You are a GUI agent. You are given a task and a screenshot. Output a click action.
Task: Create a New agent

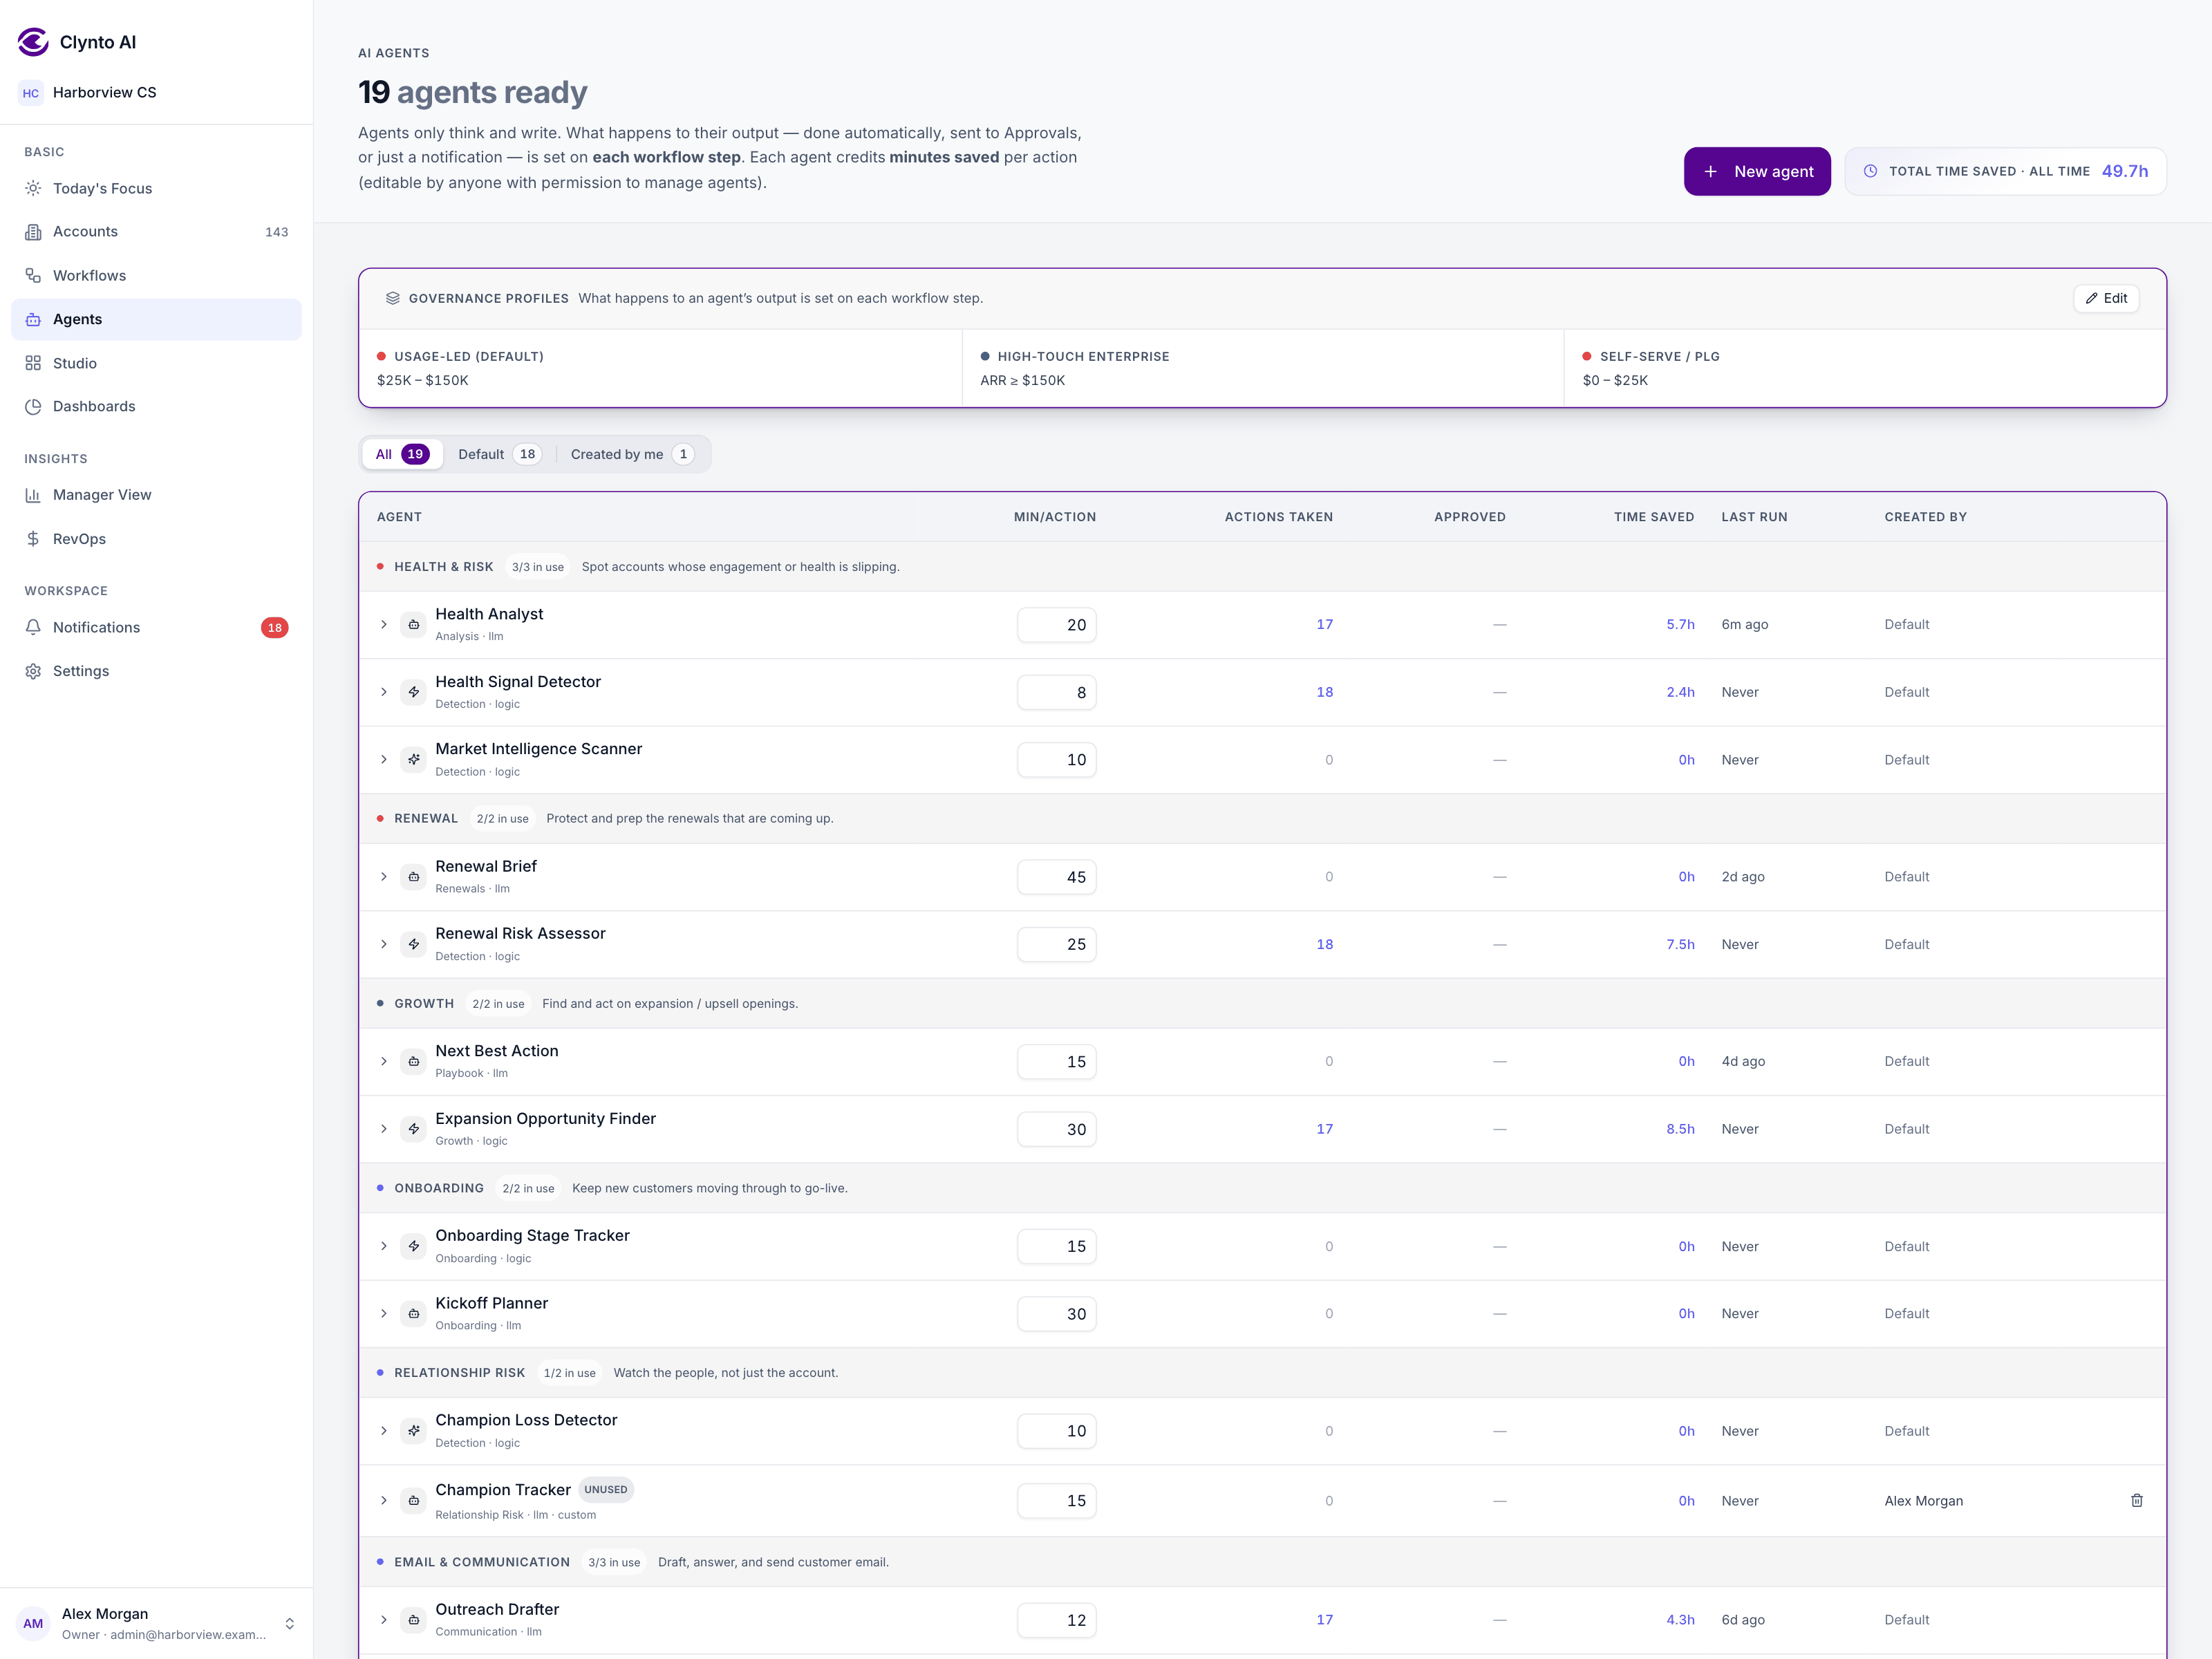1757,171
